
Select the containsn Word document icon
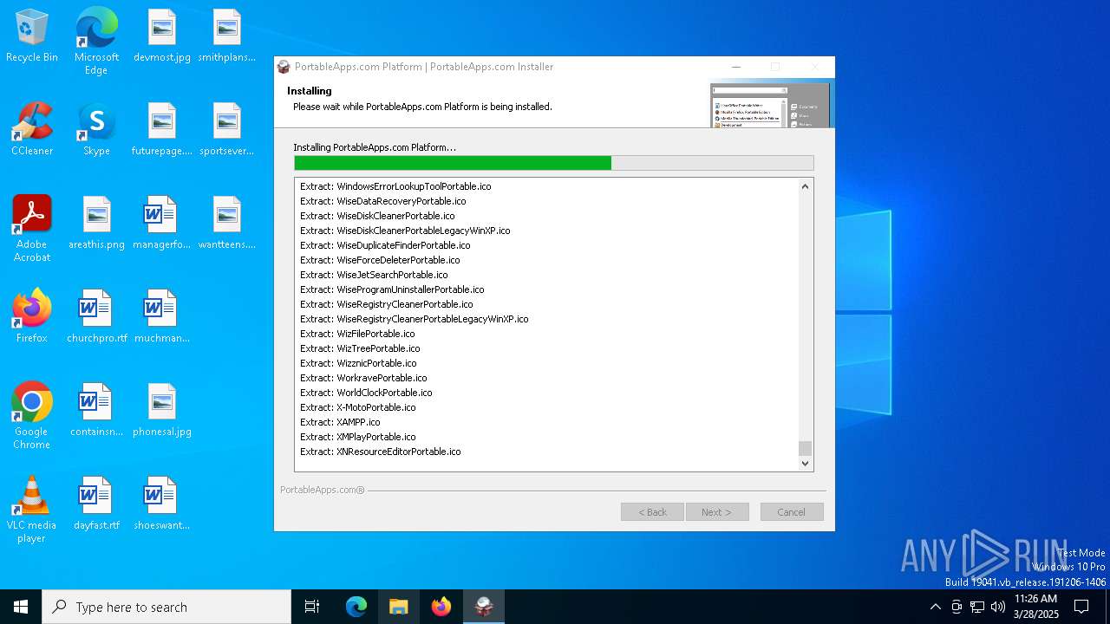click(96, 411)
